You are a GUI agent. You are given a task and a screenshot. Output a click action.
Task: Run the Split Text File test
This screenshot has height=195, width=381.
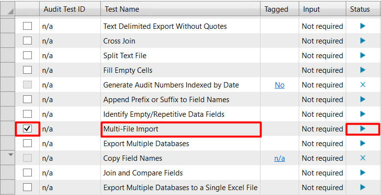click(362, 55)
